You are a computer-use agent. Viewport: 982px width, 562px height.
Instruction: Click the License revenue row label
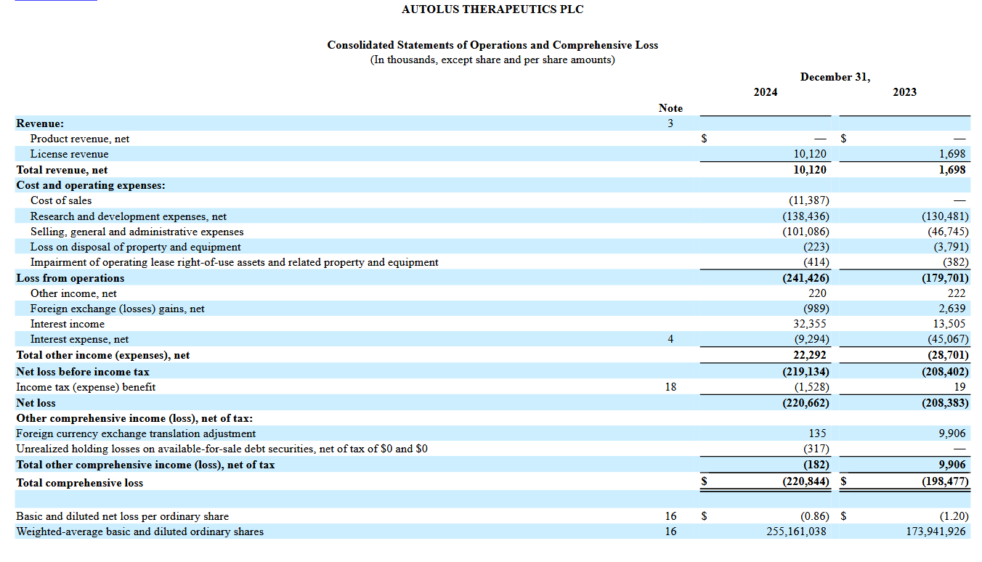69,154
